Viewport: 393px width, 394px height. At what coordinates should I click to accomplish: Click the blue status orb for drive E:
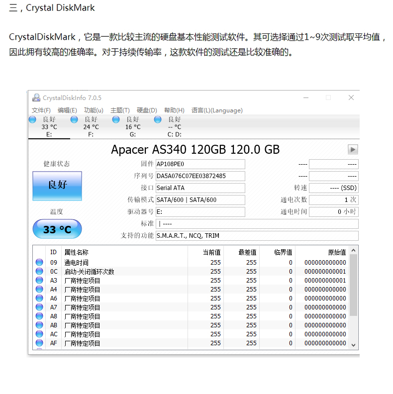(32, 119)
